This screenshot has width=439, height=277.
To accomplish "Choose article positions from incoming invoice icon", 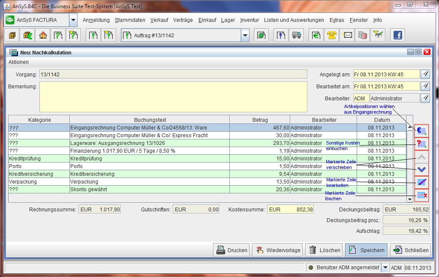I will tap(421, 131).
